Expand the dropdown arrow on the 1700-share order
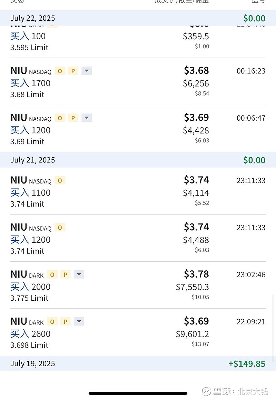Image resolution: width=276 pixels, height=400 pixels. (87, 71)
